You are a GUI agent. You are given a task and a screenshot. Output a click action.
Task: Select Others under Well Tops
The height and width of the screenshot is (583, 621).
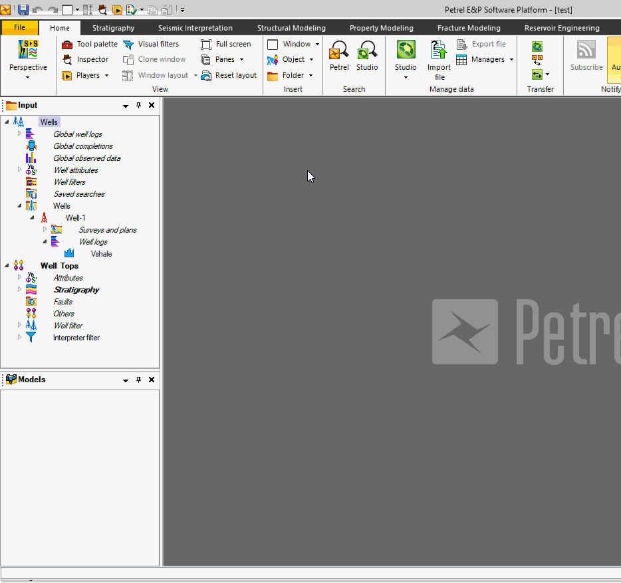point(64,314)
